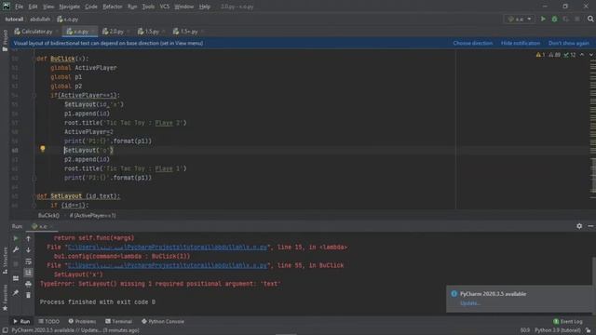Open Run panel settings gear
The width and height of the screenshot is (596, 335).
tap(579, 226)
